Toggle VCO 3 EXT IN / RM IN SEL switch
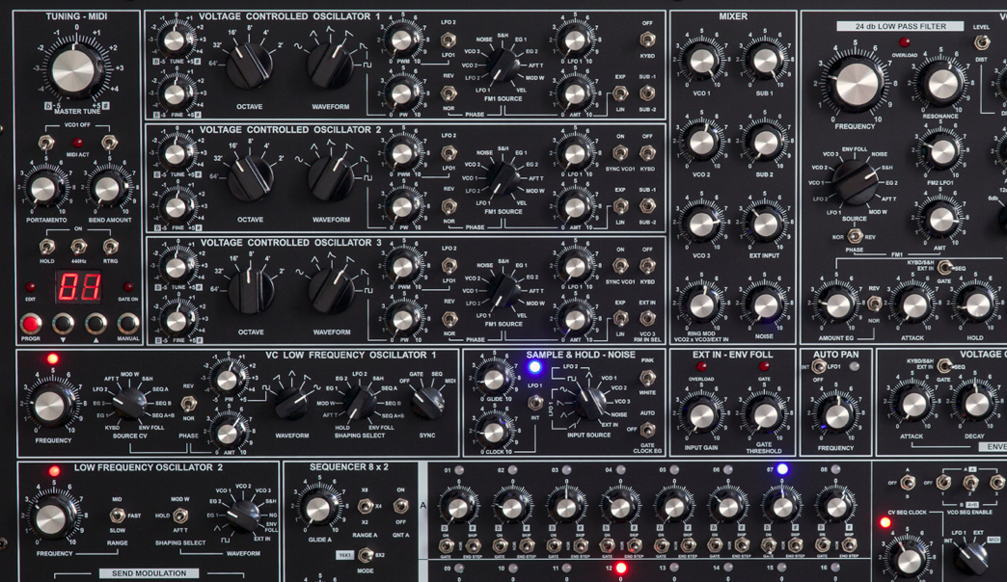1007x582 pixels. 647,318
